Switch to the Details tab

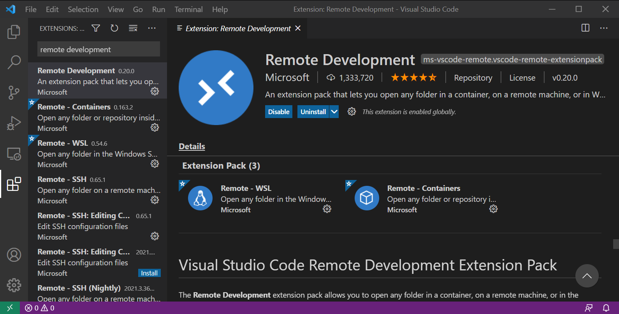(x=192, y=146)
